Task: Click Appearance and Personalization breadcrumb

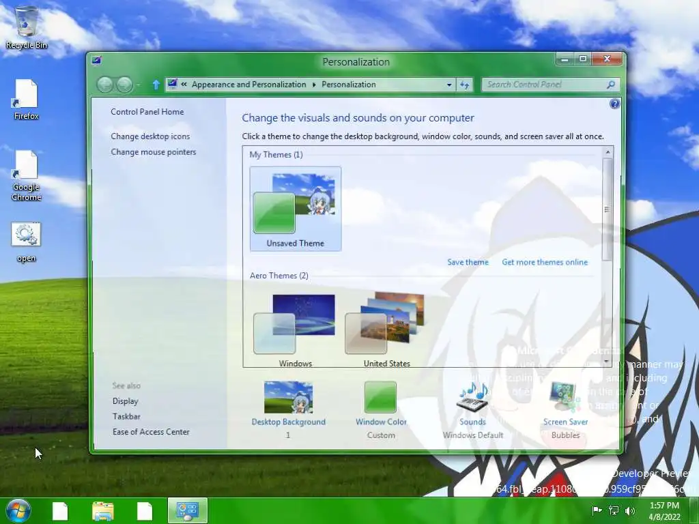Action: [248, 84]
